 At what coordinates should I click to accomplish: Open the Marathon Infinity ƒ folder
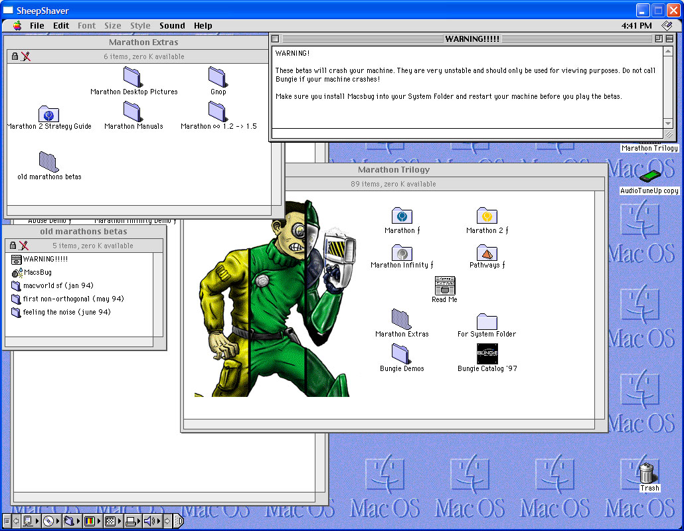coord(402,253)
